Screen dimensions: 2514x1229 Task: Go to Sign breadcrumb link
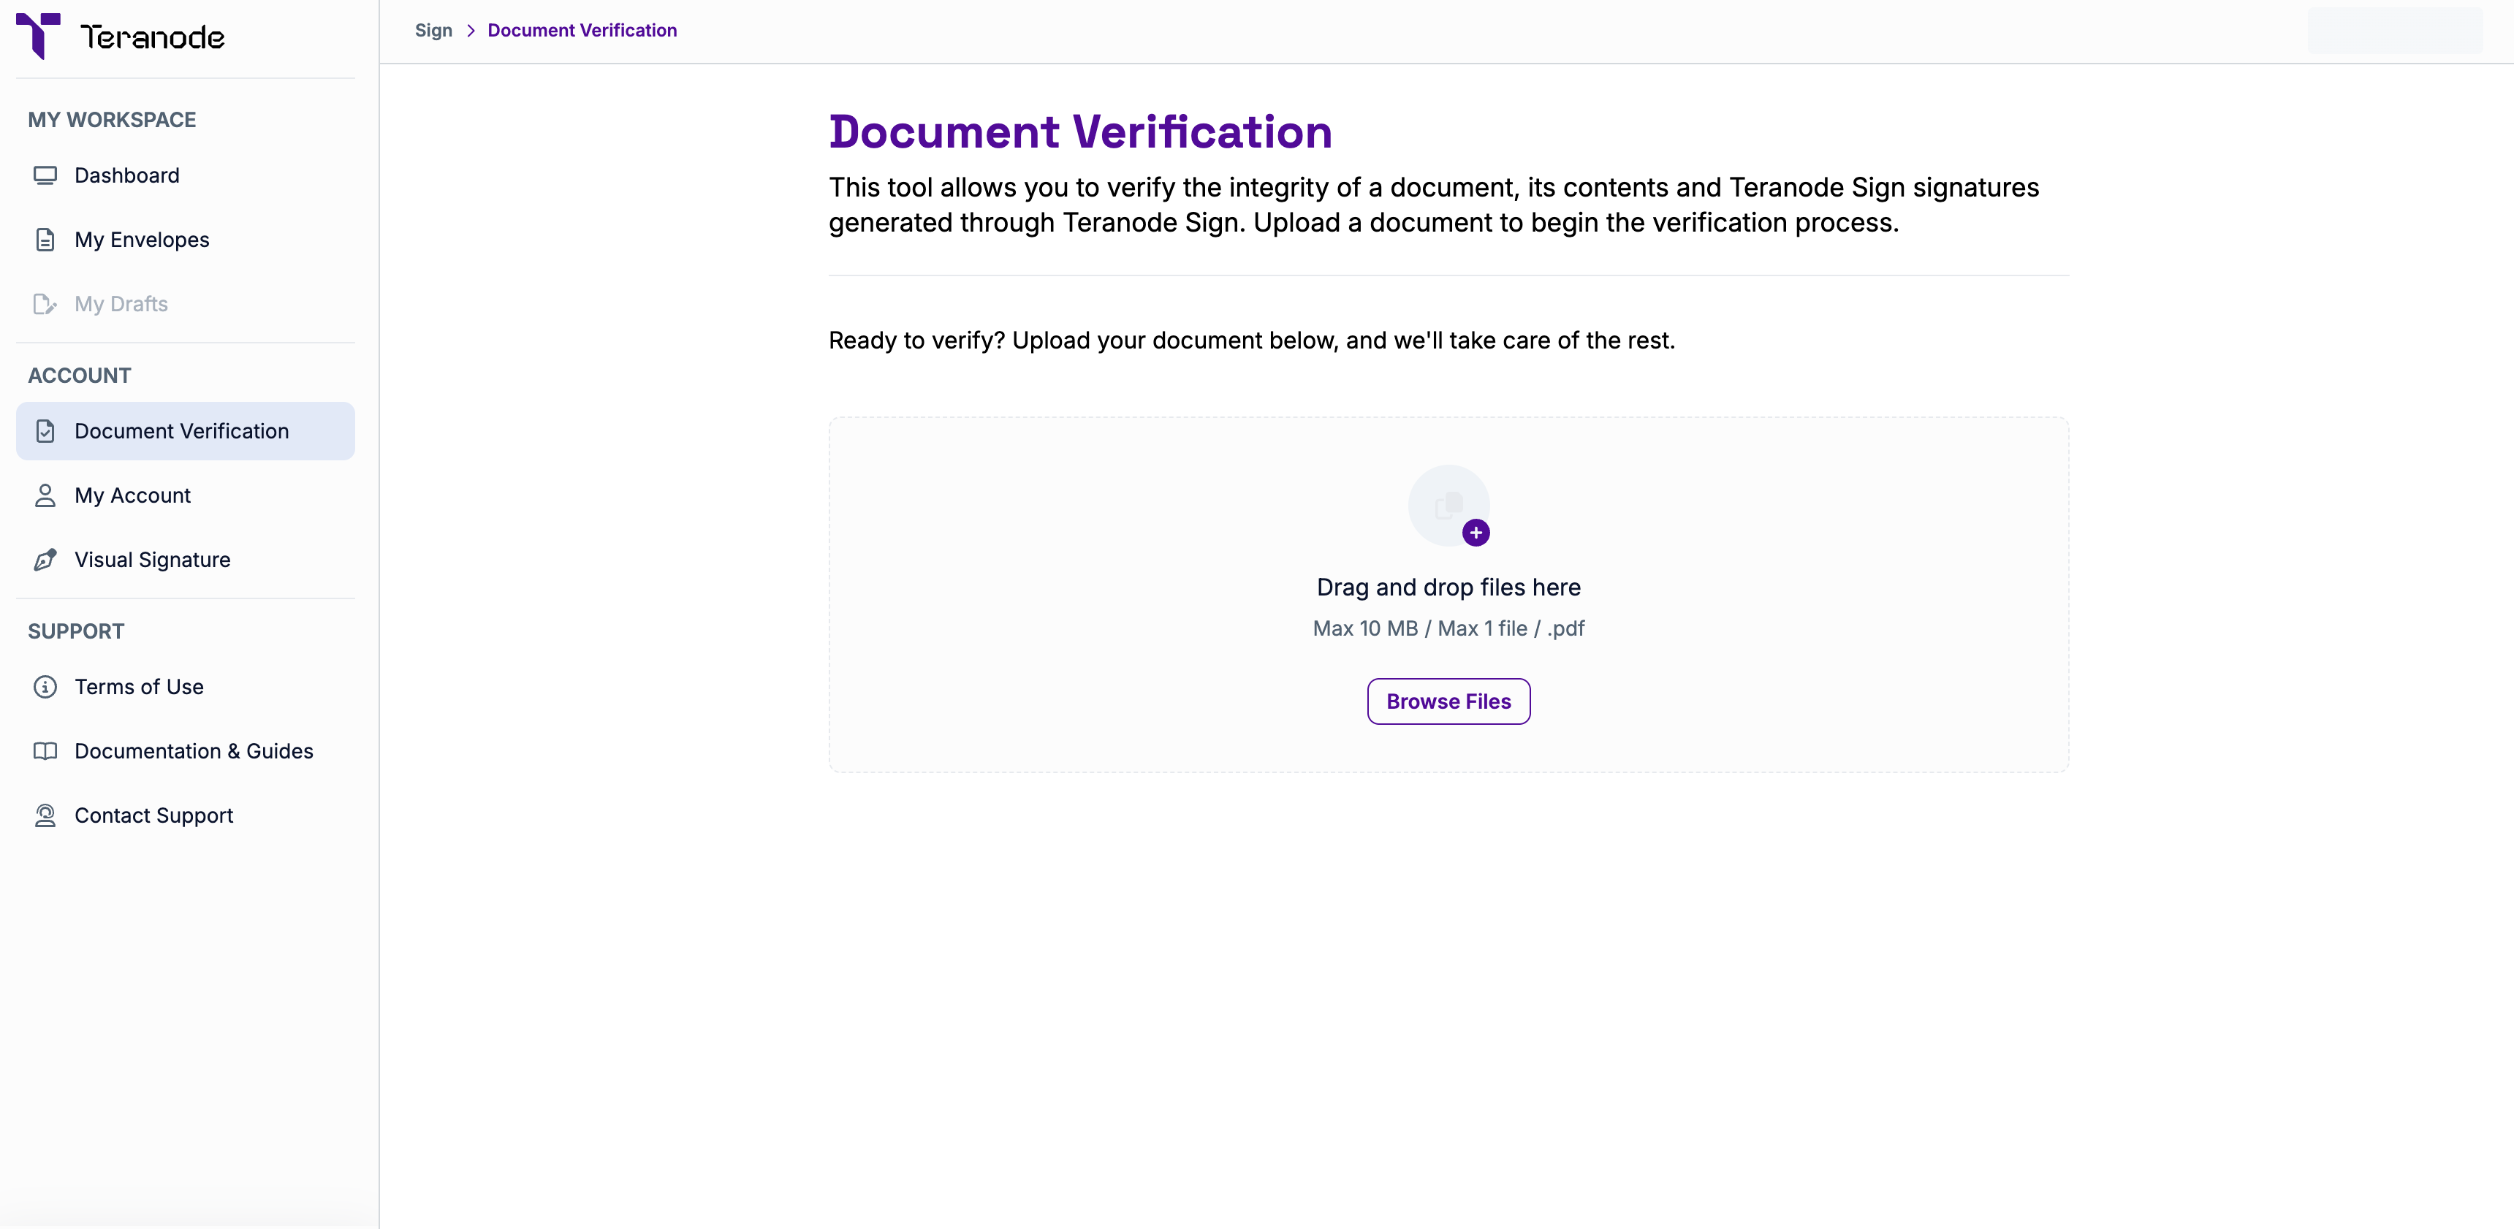pos(433,30)
